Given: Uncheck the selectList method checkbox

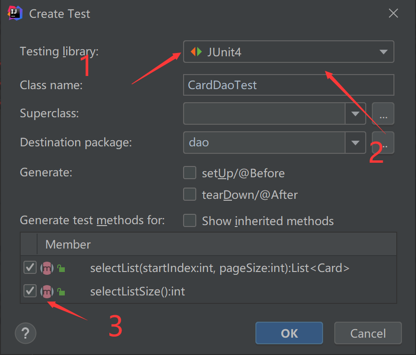Looking at the screenshot, I should point(30,268).
